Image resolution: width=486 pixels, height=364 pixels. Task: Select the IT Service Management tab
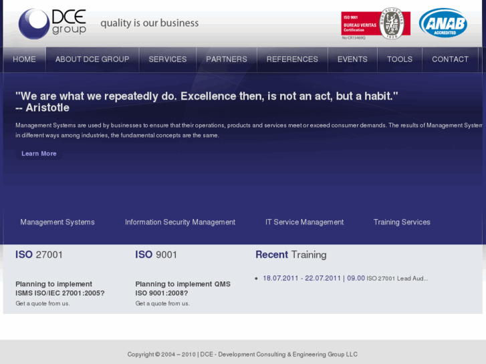point(304,222)
